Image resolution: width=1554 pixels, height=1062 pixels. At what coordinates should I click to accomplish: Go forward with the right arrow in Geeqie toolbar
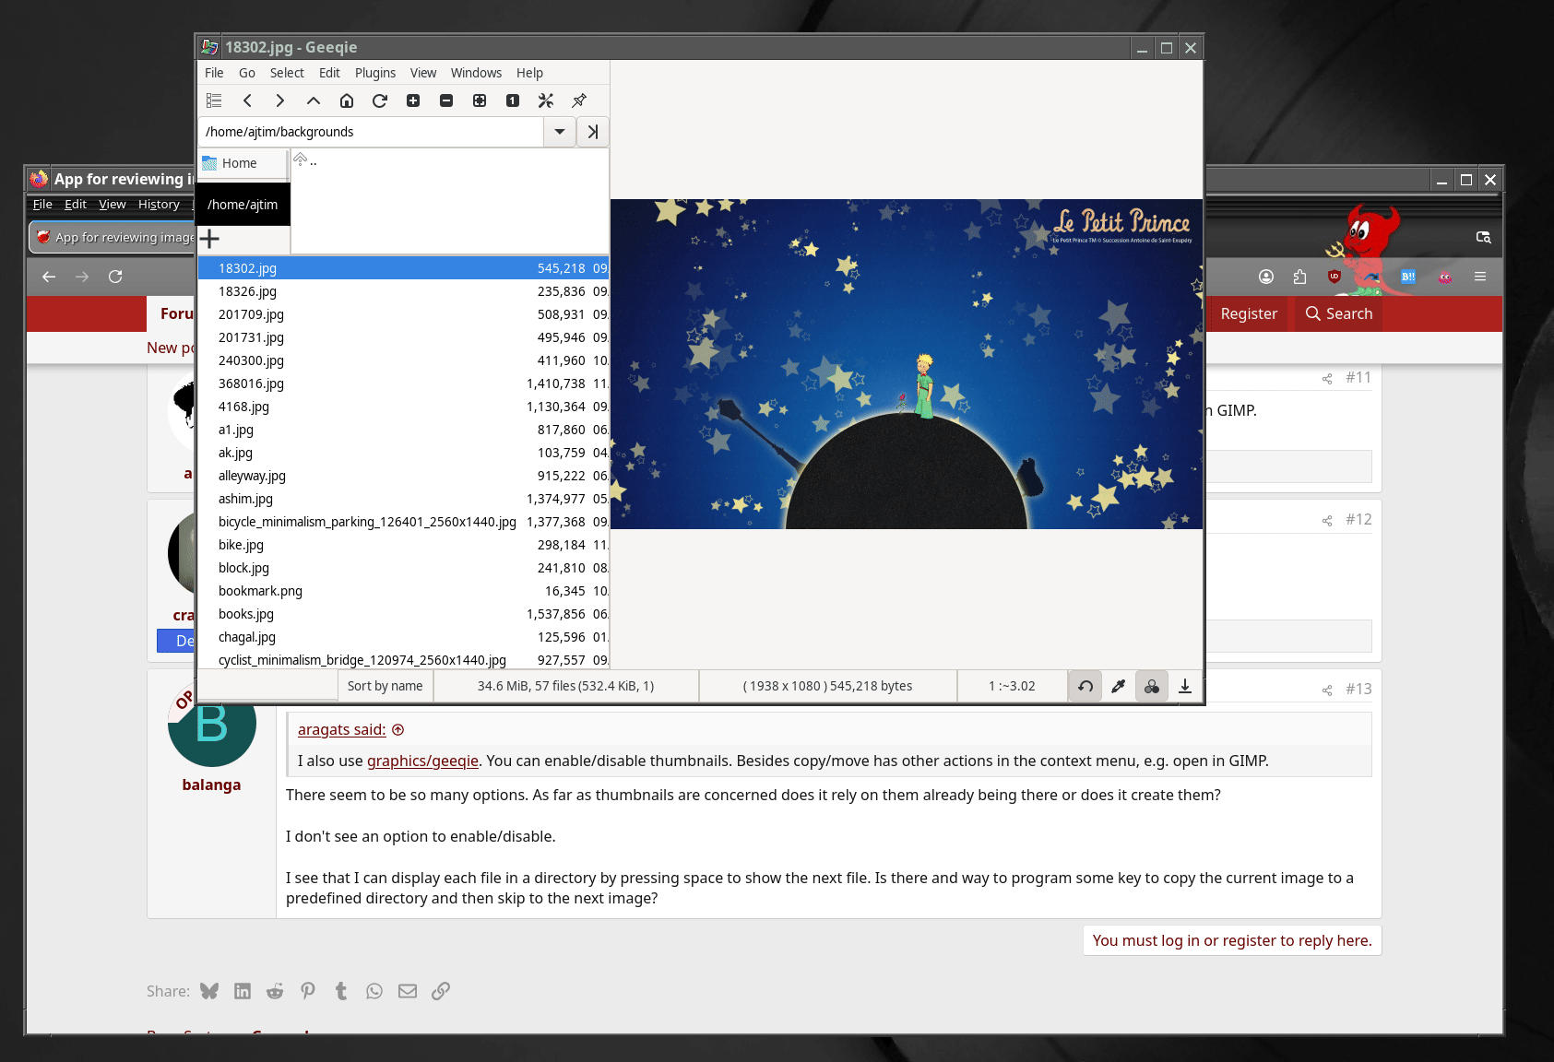pyautogui.click(x=280, y=100)
